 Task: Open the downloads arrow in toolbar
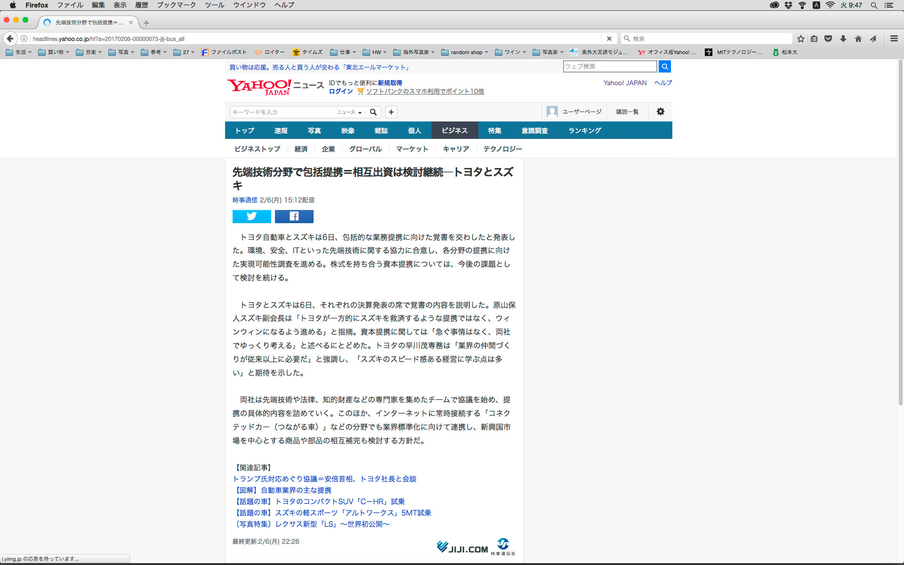[x=843, y=39]
